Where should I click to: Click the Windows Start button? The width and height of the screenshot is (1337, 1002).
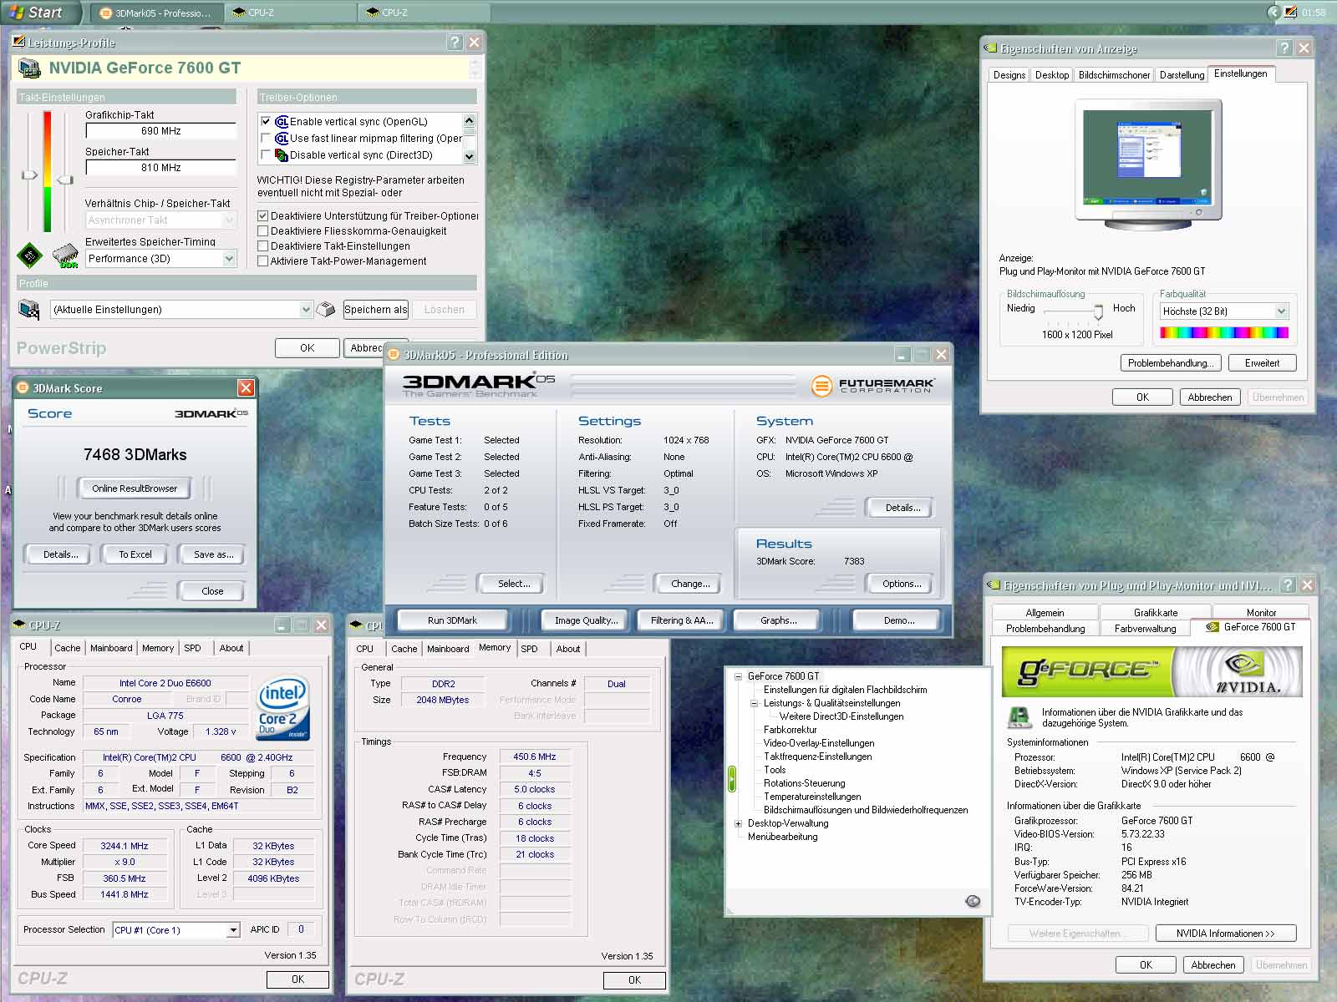point(39,13)
